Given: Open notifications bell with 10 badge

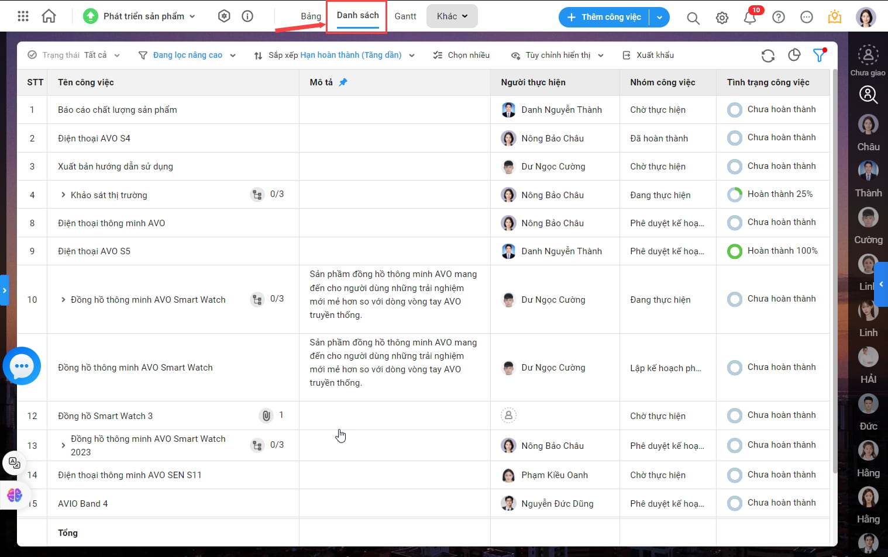Looking at the screenshot, I should (x=751, y=17).
